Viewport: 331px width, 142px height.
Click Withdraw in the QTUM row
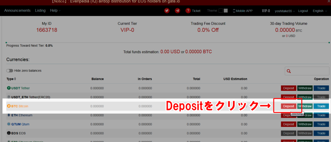pos(305,124)
